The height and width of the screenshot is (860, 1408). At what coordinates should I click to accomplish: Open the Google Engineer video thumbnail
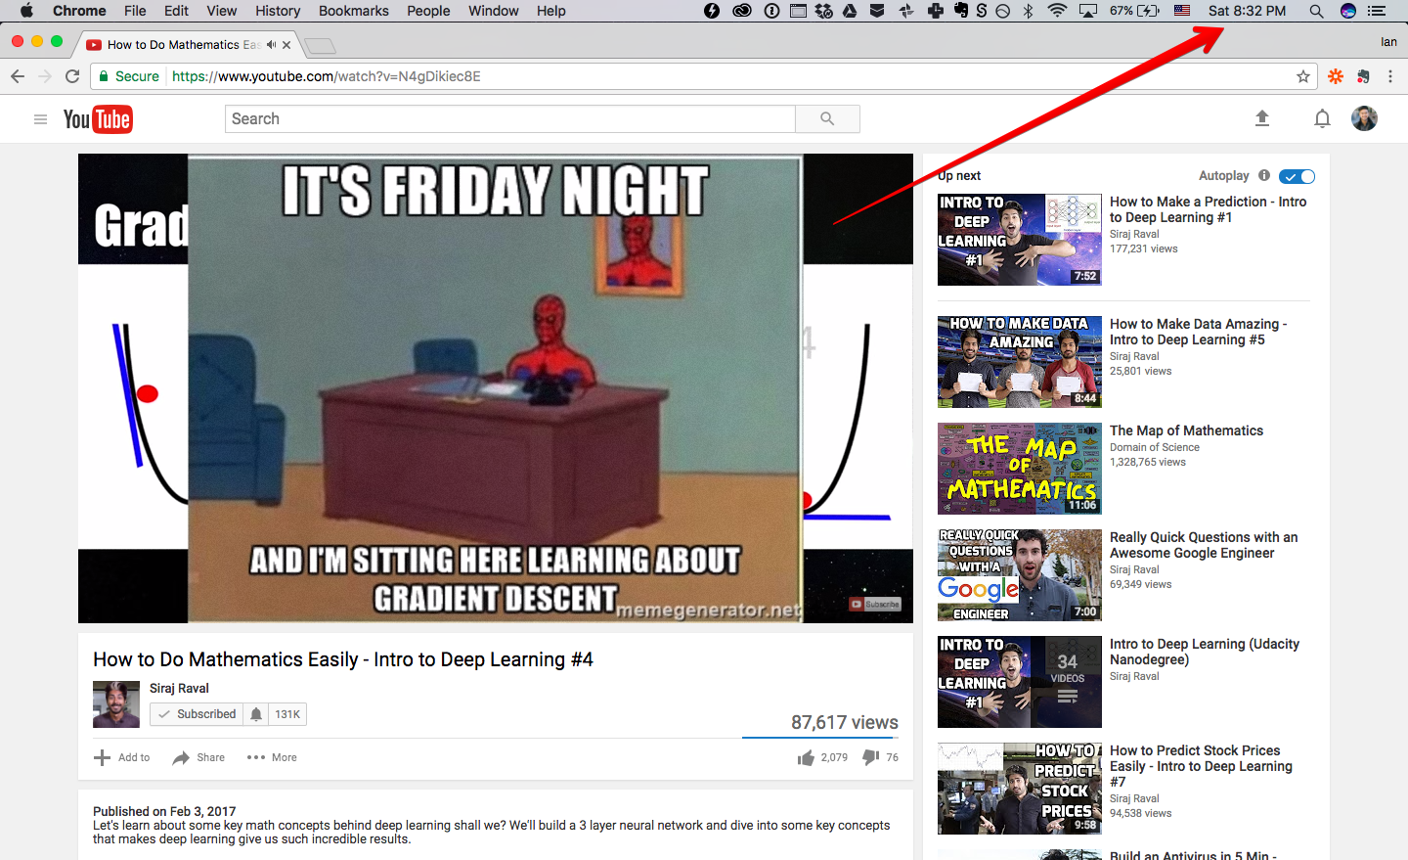click(1020, 575)
